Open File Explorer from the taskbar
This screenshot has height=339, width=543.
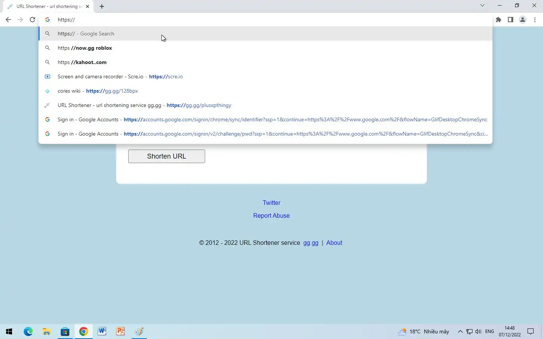pyautogui.click(x=47, y=331)
